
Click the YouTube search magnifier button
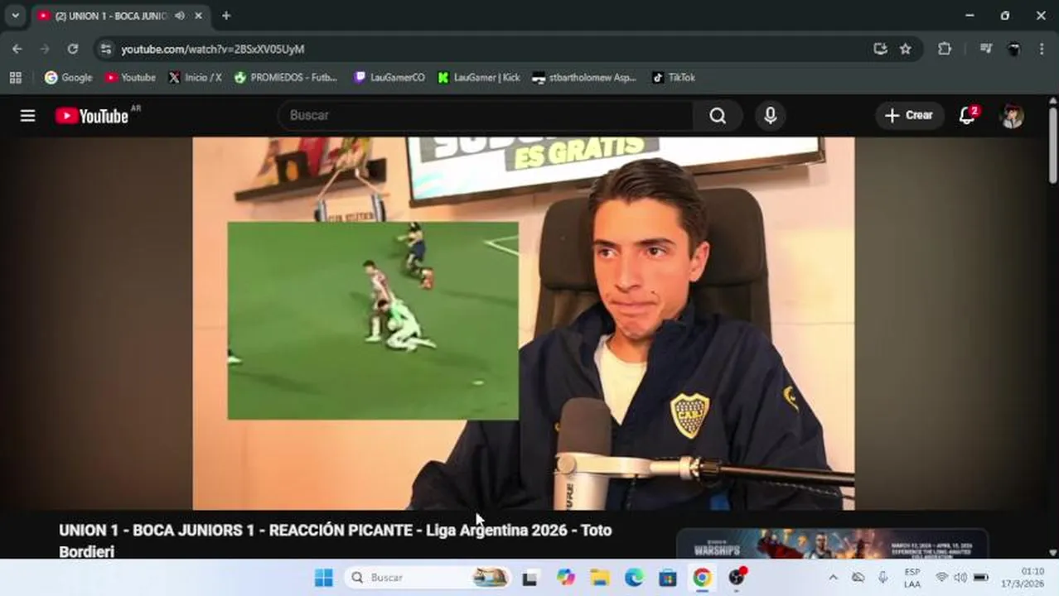tap(718, 116)
